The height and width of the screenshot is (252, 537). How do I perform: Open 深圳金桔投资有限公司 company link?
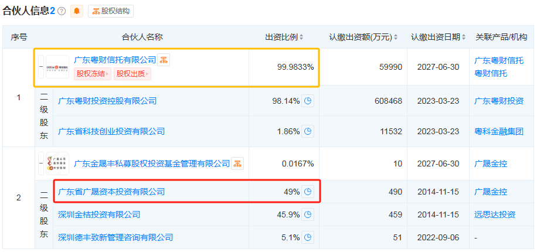(x=99, y=214)
